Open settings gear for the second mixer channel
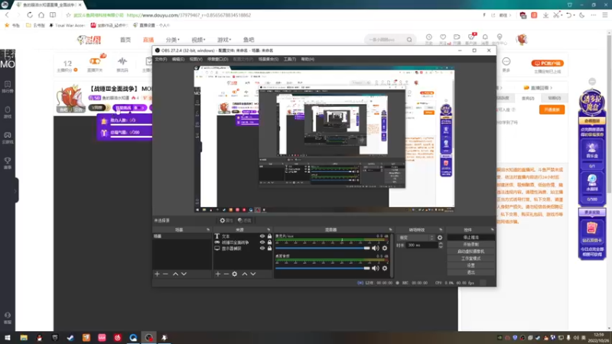This screenshot has height=344, width=612. pyautogui.click(x=385, y=268)
